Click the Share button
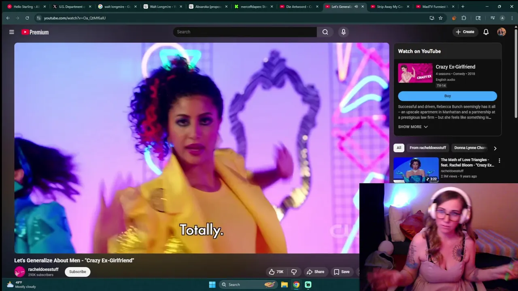Viewport: 518px width, 291px height. pos(315,272)
